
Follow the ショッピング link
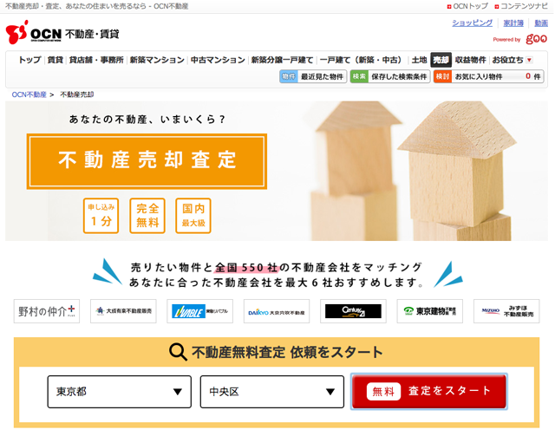tap(472, 23)
